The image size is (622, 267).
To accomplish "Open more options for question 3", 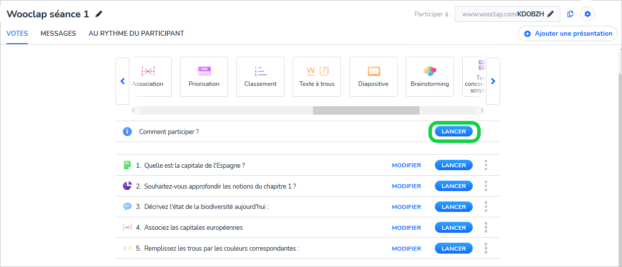I will (x=486, y=207).
